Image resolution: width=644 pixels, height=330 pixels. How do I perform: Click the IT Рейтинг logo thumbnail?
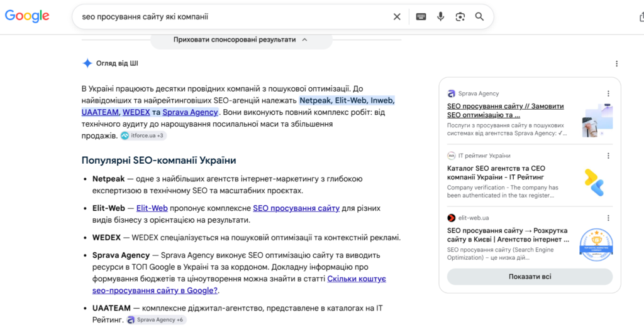[595, 183]
